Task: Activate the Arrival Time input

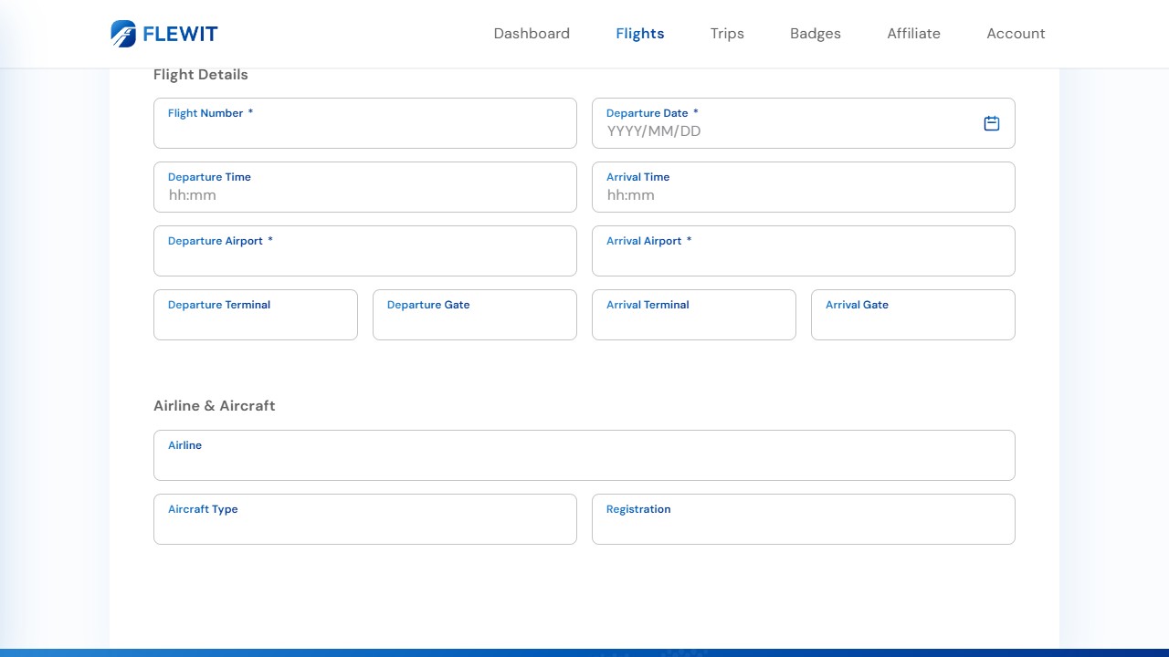Action: tap(804, 187)
